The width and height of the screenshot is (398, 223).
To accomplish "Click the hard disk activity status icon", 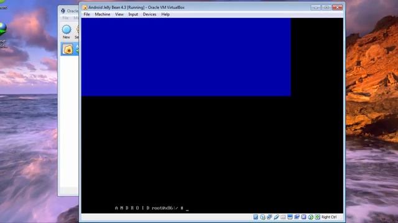I will 256,217.
